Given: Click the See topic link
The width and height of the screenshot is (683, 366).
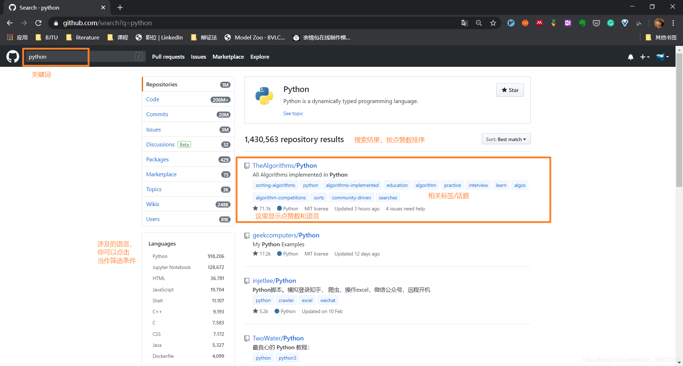Looking at the screenshot, I should click(x=293, y=113).
